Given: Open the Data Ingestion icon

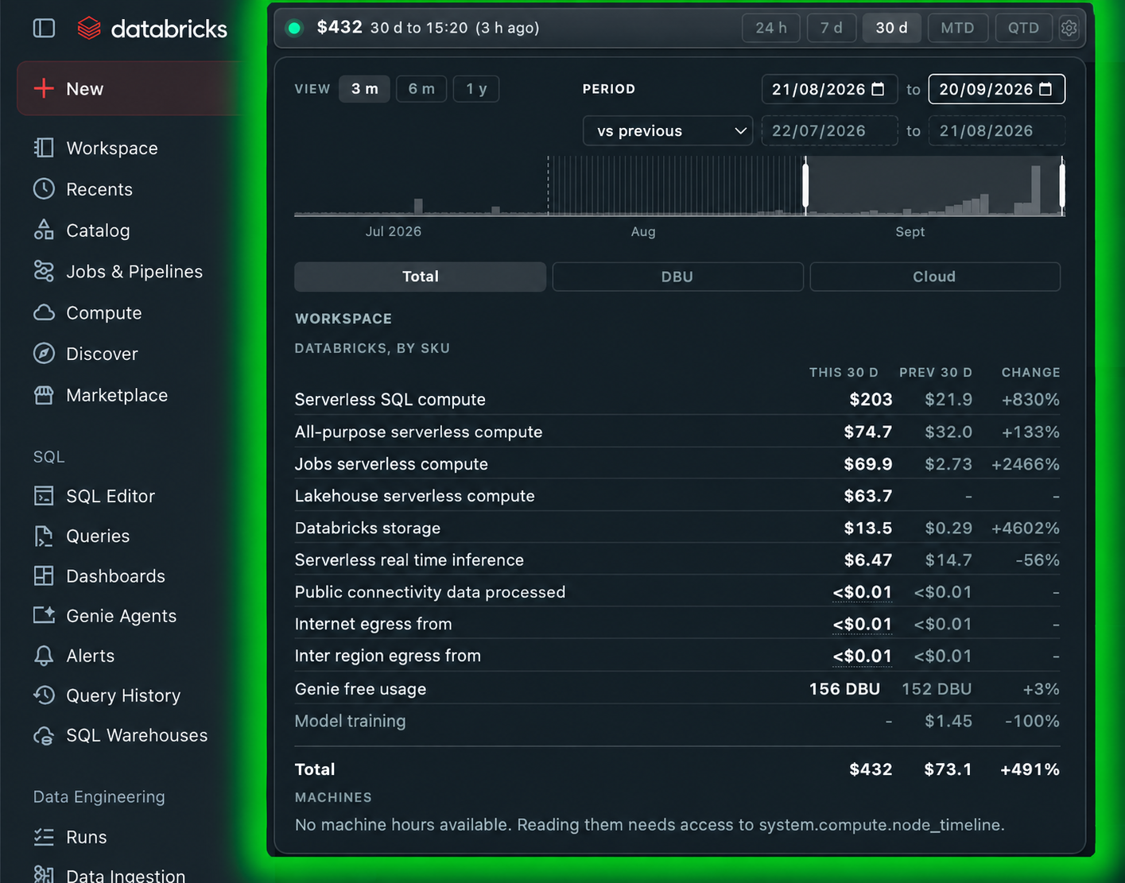Looking at the screenshot, I should (x=44, y=875).
